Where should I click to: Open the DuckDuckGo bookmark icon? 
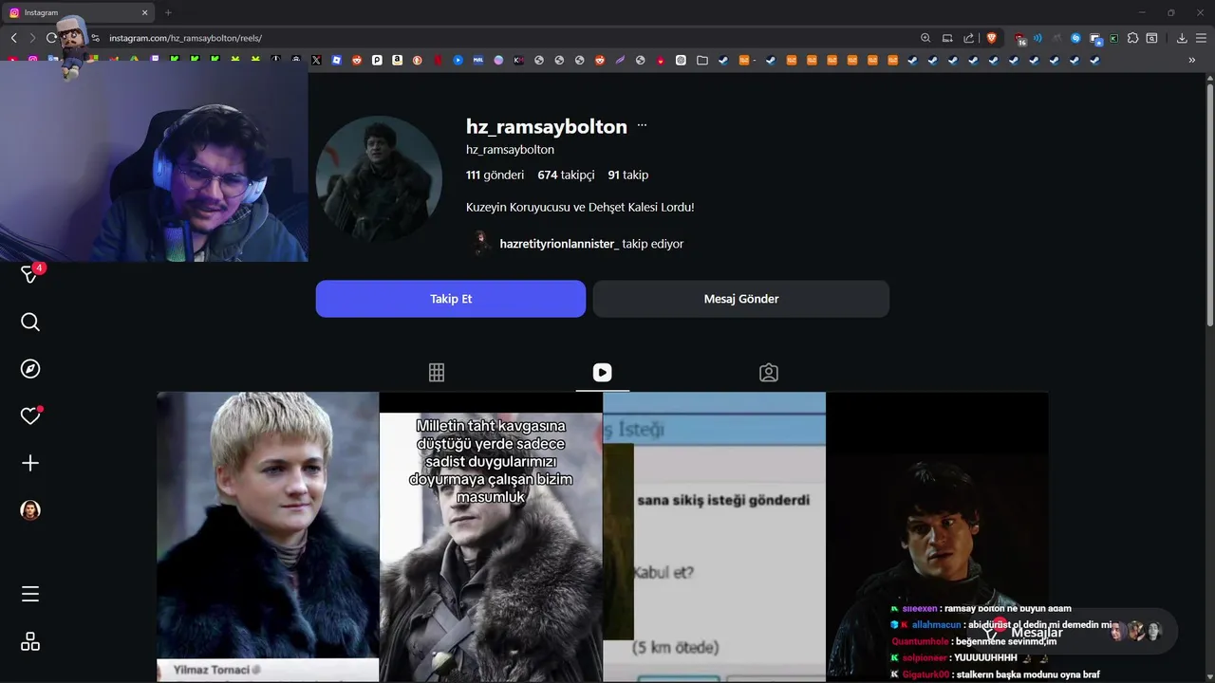[x=417, y=60]
